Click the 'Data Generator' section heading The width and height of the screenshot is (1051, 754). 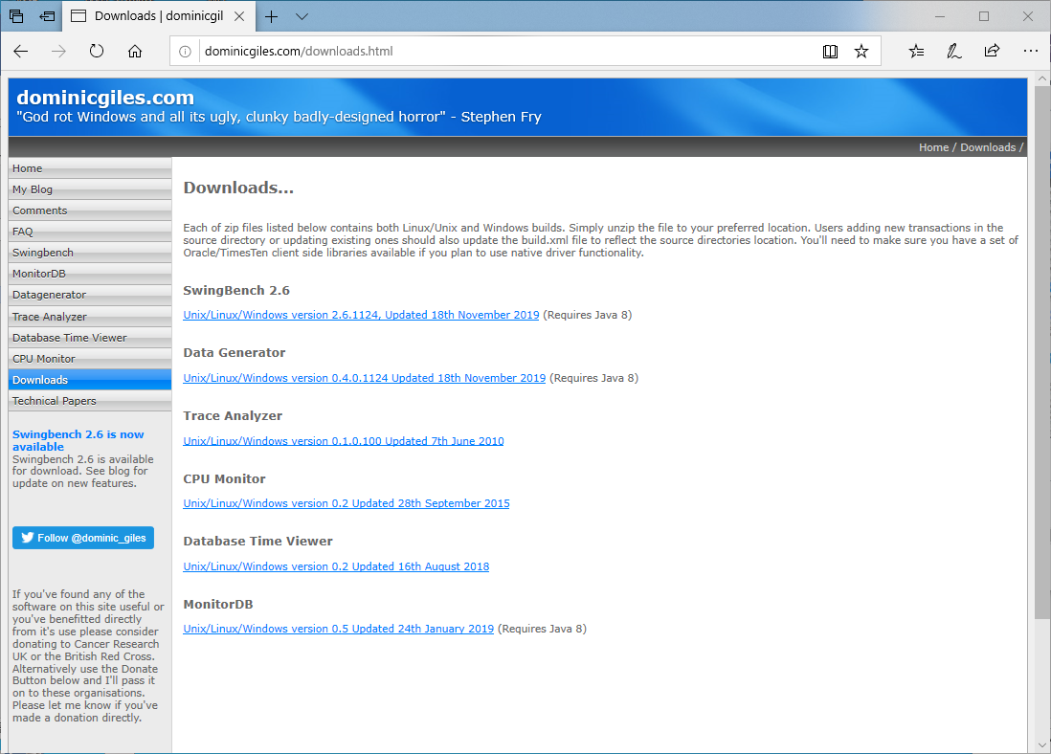[234, 352]
